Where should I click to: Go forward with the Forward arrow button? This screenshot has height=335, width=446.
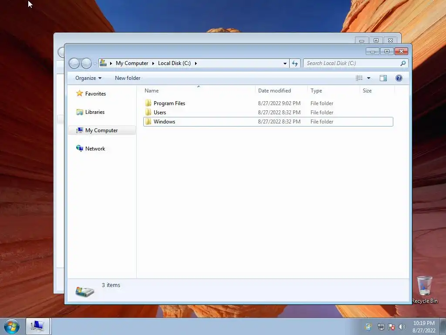(86, 63)
